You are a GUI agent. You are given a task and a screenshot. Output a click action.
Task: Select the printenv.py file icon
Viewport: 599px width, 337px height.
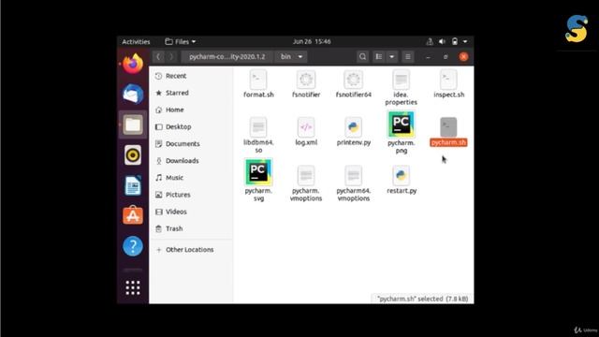click(x=354, y=127)
